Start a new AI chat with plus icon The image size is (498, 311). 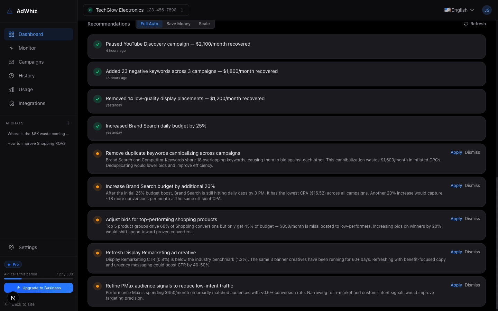(68, 123)
